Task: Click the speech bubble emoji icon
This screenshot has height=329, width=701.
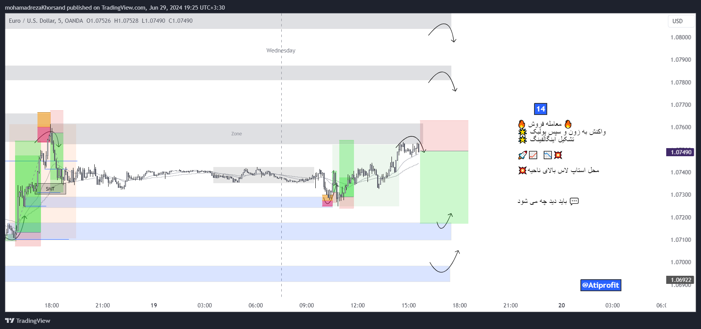Action: point(574,201)
